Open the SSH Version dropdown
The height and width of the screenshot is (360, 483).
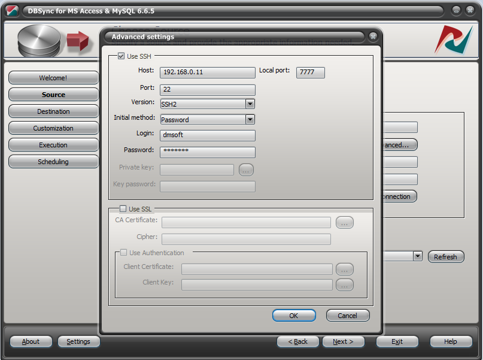click(x=250, y=104)
